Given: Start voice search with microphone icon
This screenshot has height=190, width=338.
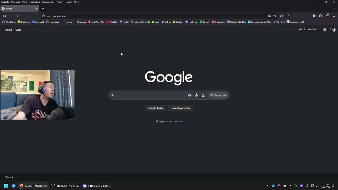Looking at the screenshot, I should (197, 95).
